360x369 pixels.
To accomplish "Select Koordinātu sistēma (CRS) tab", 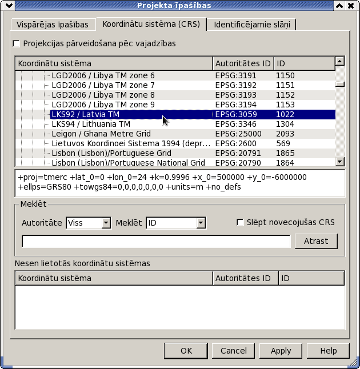I will click(x=151, y=24).
